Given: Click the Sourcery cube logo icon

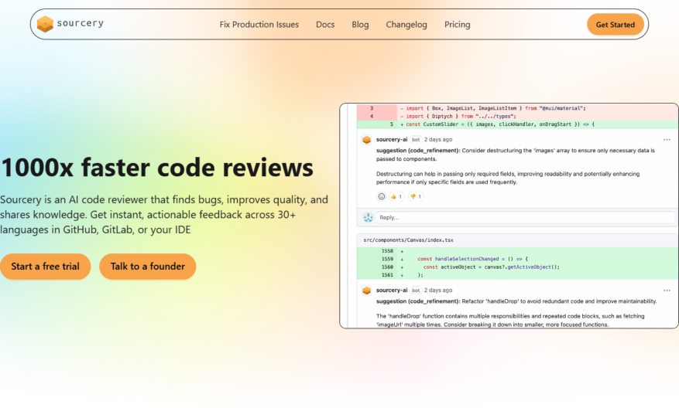Looking at the screenshot, I should [x=45, y=24].
